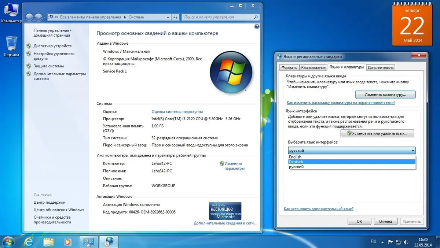Click the calendar gadget showing 22

[x=413, y=24]
